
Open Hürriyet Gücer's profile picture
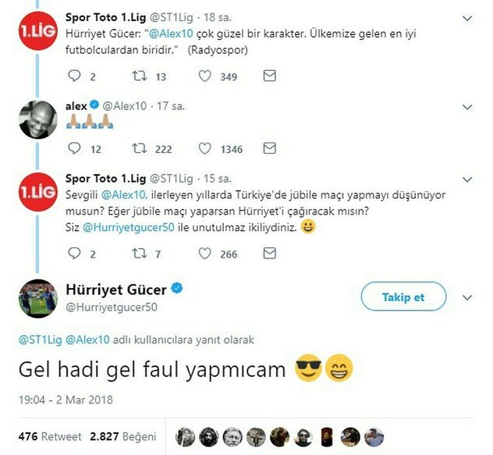pyautogui.click(x=38, y=298)
